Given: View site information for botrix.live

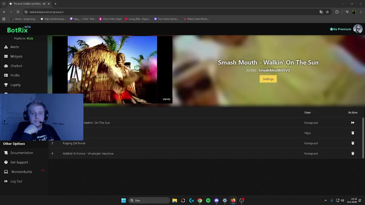Looking at the screenshot, I should pos(26,12).
